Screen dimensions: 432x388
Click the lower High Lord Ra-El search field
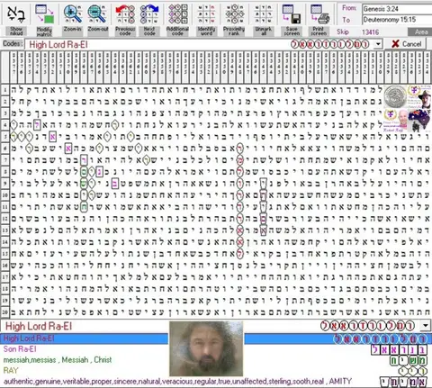210,326
